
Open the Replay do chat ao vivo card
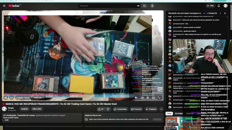(x=124, y=118)
